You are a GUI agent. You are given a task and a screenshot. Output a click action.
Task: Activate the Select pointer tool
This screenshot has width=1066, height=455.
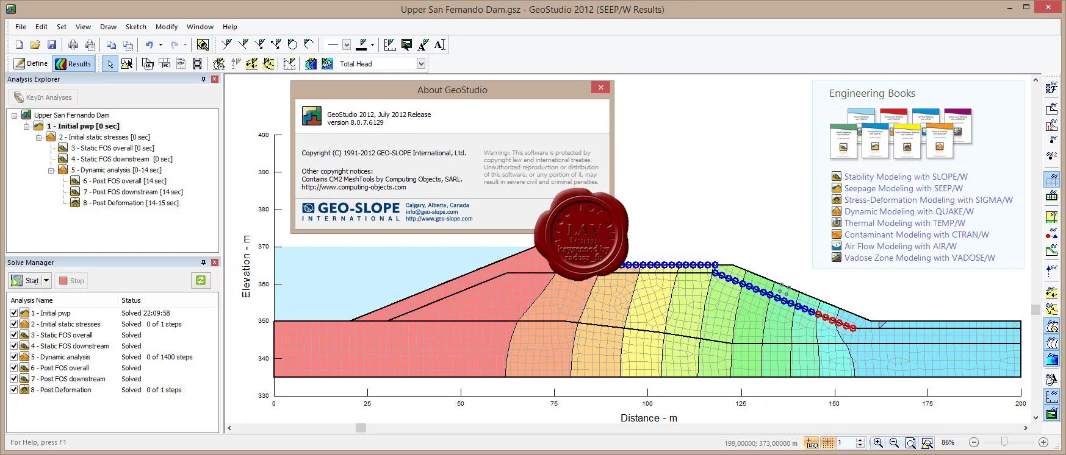click(110, 63)
